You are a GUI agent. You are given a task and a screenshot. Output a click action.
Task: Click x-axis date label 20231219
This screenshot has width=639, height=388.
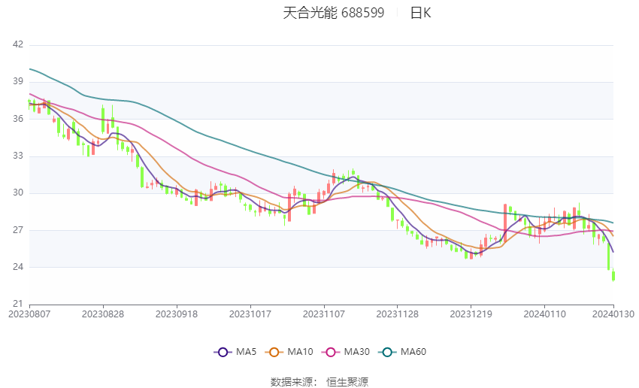[x=471, y=314]
